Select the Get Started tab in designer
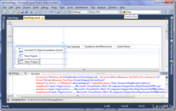This screenshot has height=111, width=176. (73, 47)
